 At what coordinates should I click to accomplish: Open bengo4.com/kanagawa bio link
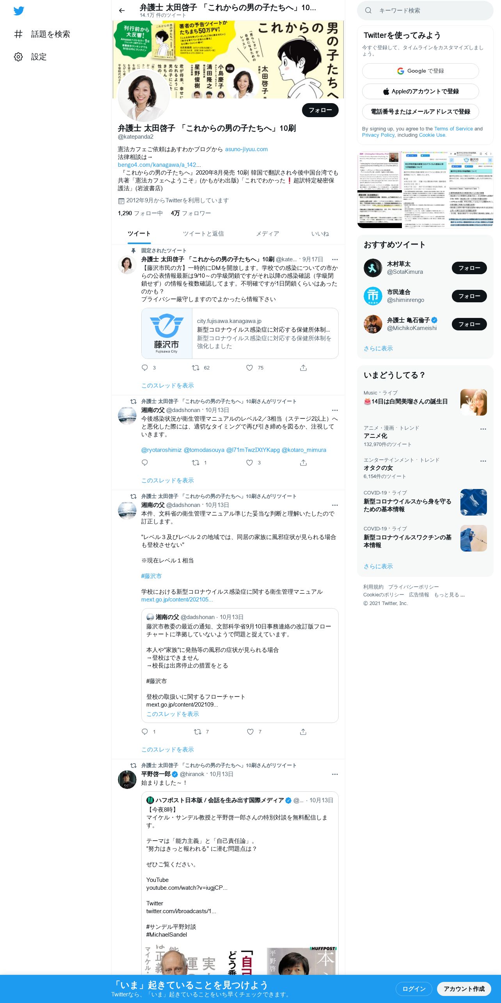point(159,165)
